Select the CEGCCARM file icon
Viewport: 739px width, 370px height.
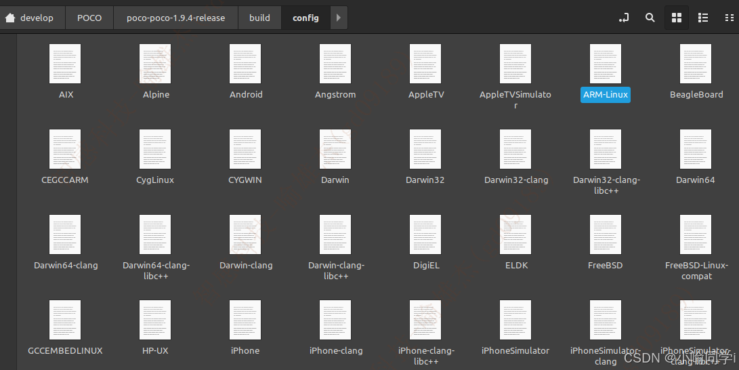click(65, 149)
